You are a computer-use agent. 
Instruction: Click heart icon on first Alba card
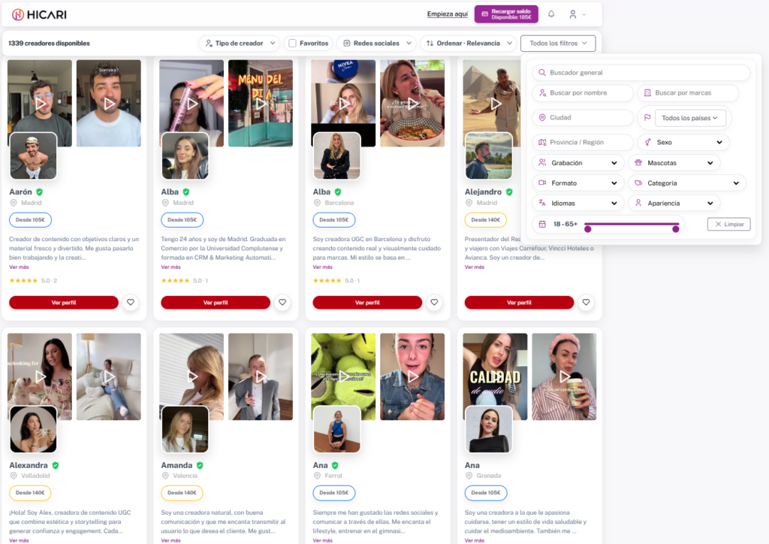click(x=282, y=302)
